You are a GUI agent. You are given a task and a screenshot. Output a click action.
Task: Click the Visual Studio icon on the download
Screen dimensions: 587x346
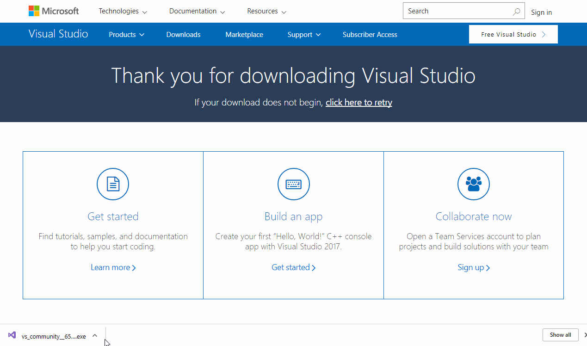coord(12,335)
